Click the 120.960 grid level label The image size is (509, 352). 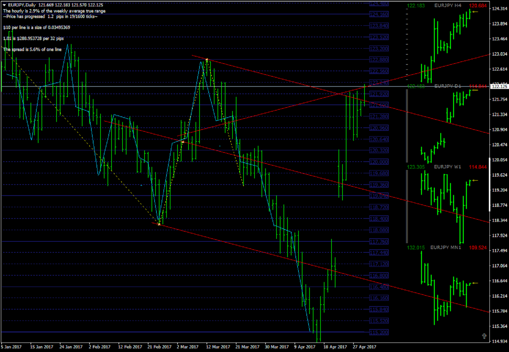pyautogui.click(x=379, y=128)
